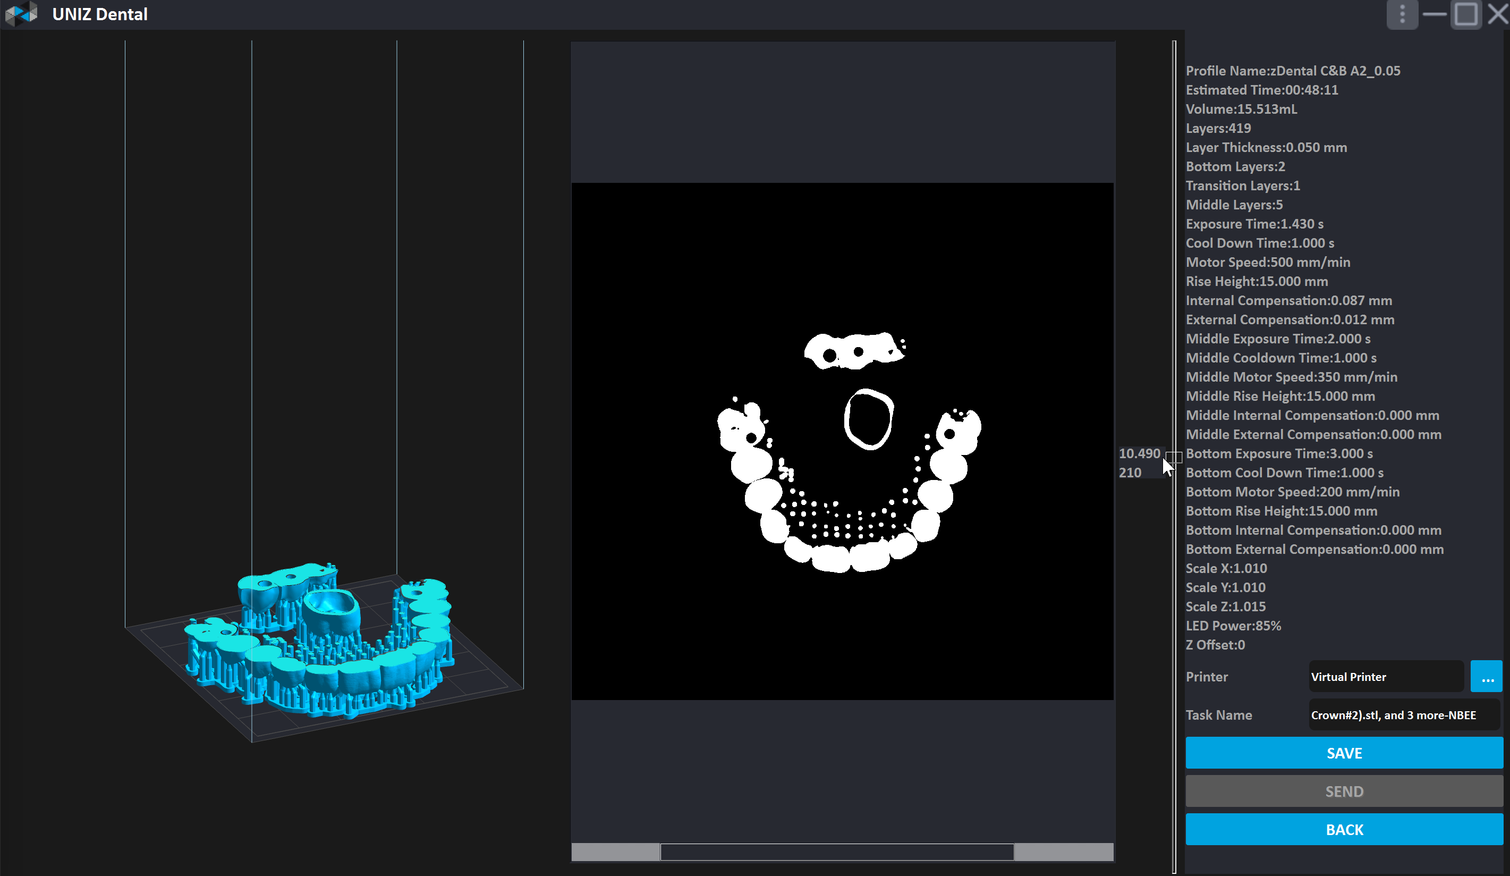Click the Task Name input field
Screen dimensions: 1510x876
click(1404, 715)
